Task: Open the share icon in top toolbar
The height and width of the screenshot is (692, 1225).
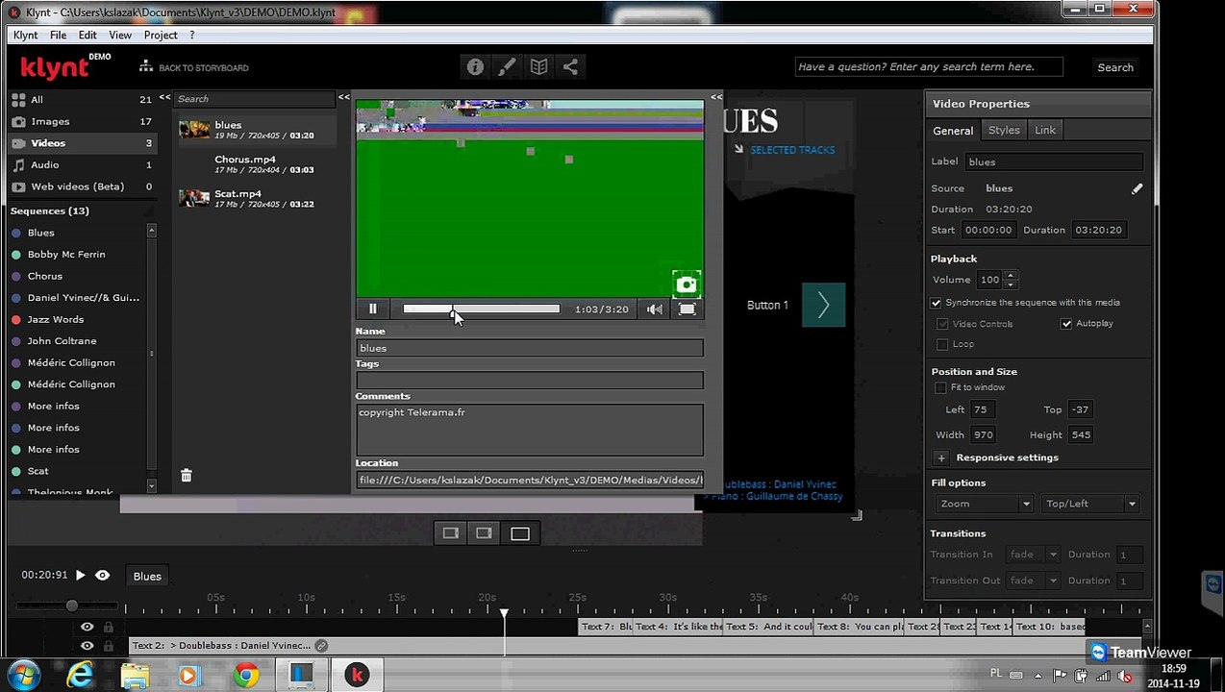Action: pos(570,66)
